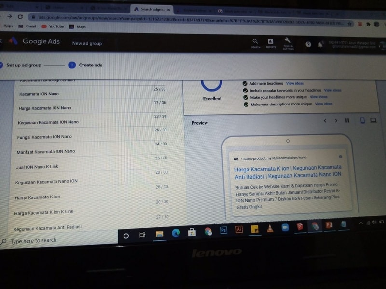Select the Create ads step
The width and height of the screenshot is (386, 289).
pos(91,65)
